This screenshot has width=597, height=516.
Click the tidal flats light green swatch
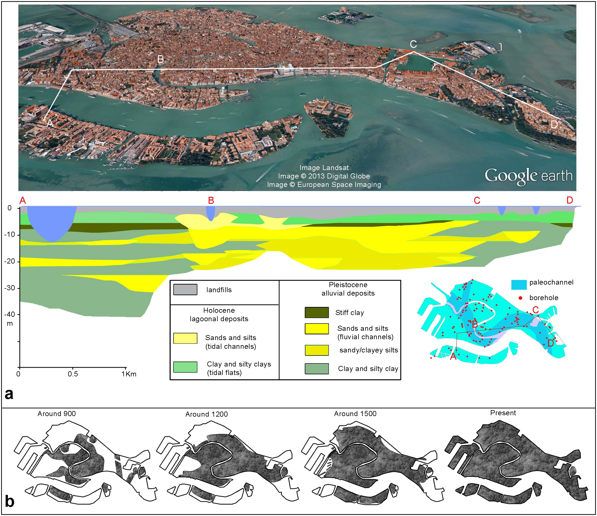coord(185,367)
